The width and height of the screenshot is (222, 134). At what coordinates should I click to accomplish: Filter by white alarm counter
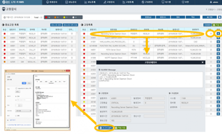pos(74,17)
